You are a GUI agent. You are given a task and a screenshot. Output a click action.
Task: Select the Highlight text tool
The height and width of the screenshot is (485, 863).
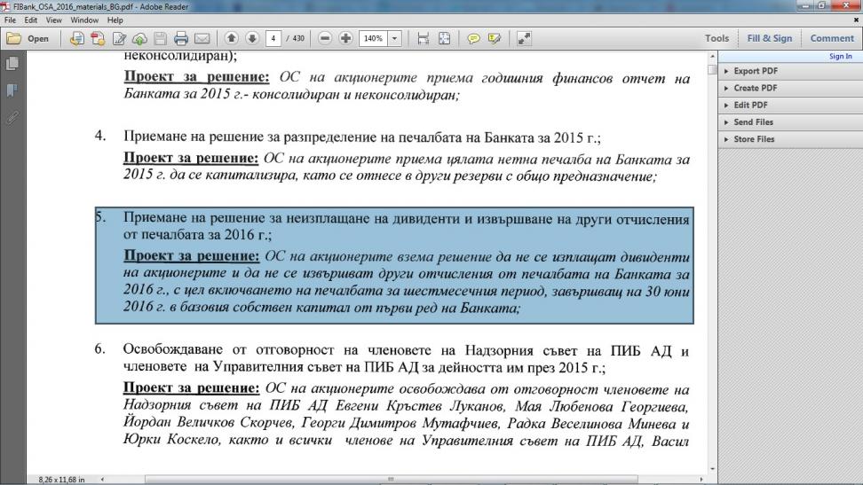(495, 38)
